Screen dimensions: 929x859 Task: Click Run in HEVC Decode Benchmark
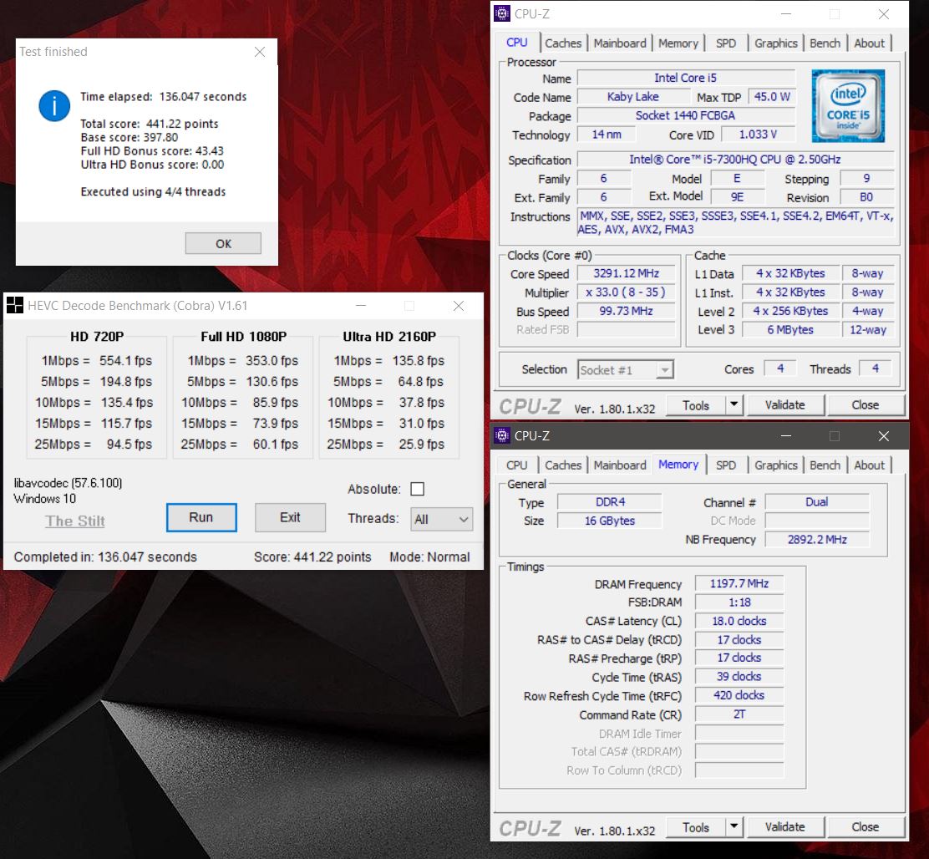(201, 517)
